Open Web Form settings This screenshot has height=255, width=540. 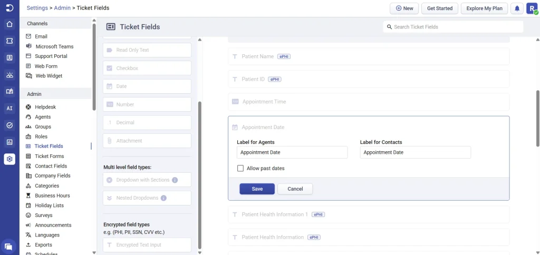pyautogui.click(x=46, y=66)
